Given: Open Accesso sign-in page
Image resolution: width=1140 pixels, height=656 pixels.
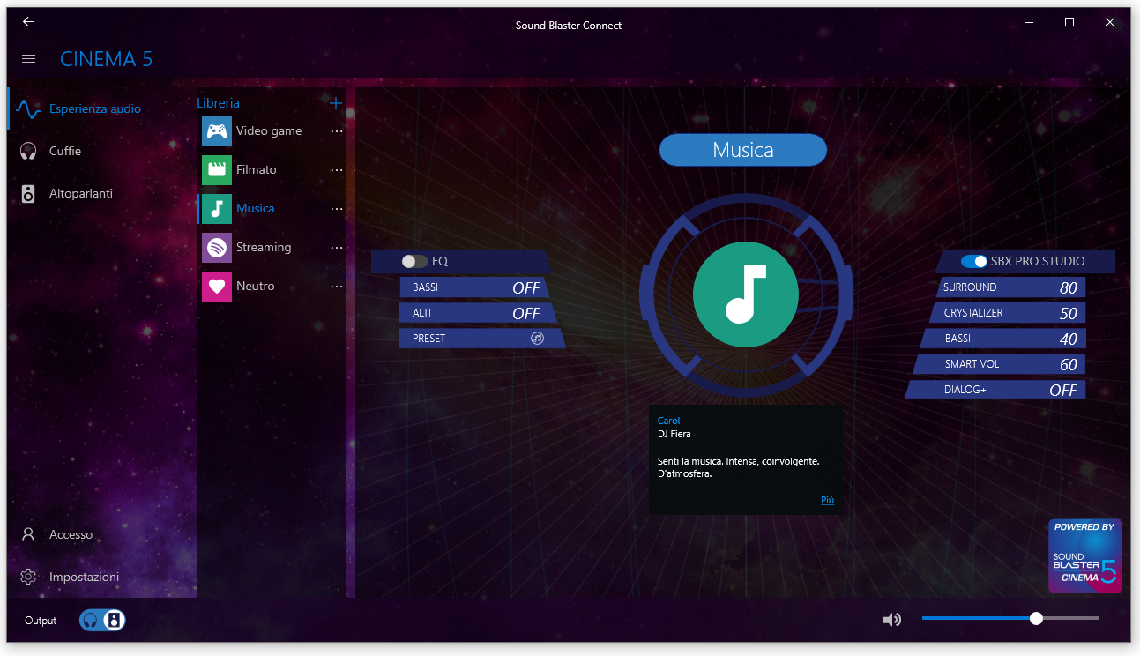Looking at the screenshot, I should coord(71,535).
